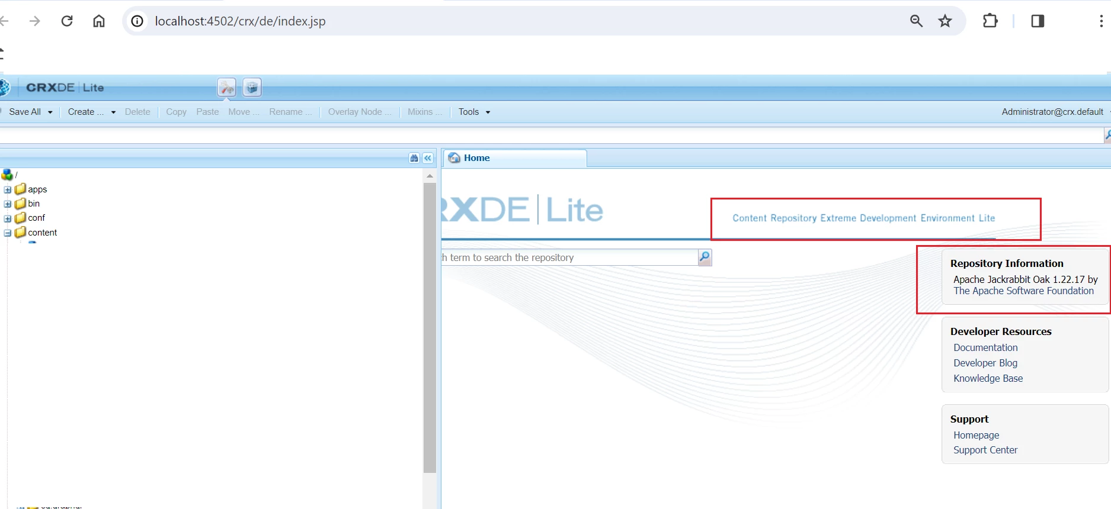Click the tree panel scrollbar up arrow
The image size is (1111, 509).
(430, 176)
